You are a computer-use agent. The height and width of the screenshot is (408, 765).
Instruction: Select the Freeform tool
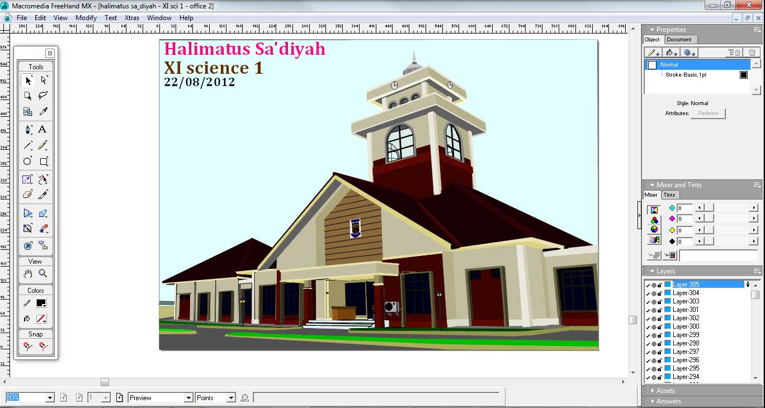click(x=44, y=179)
